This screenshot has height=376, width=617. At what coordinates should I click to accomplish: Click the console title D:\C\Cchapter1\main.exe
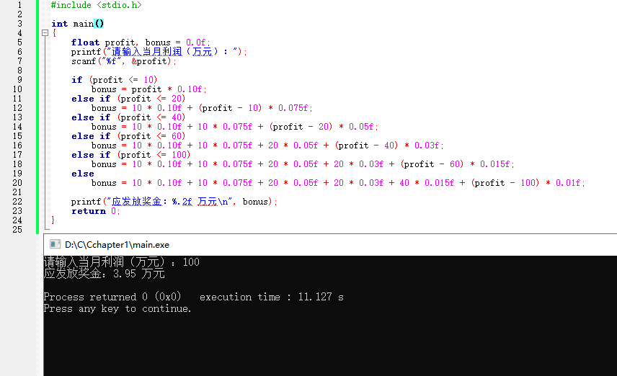[x=117, y=245]
